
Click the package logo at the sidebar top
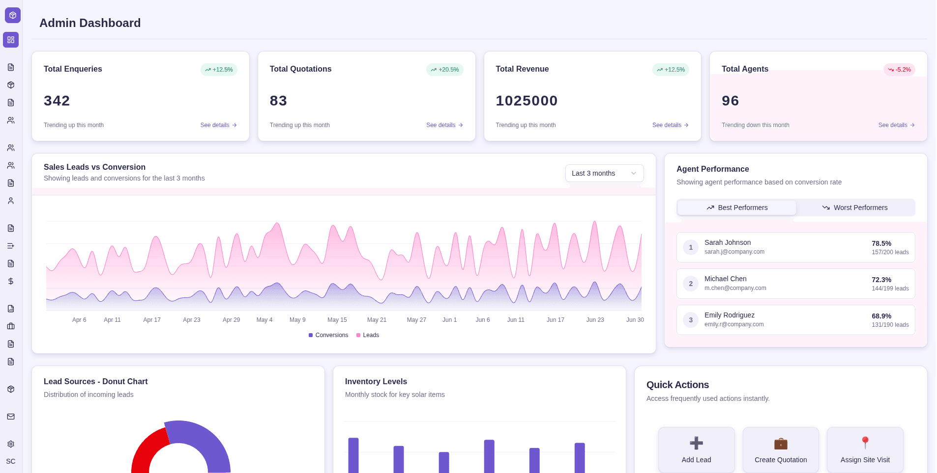[x=12, y=15]
